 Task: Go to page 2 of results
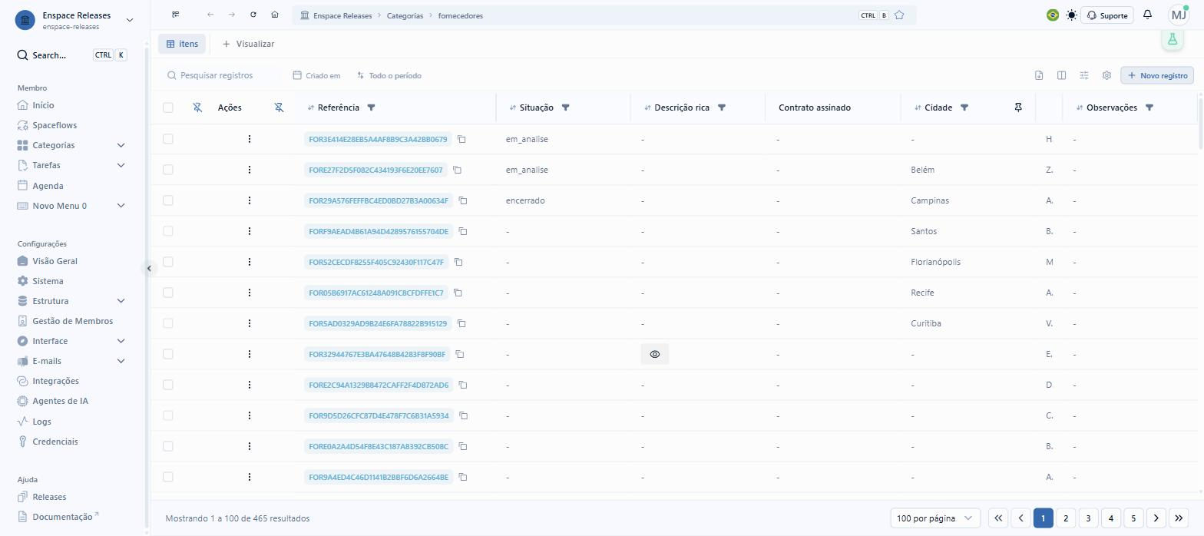coord(1066,518)
